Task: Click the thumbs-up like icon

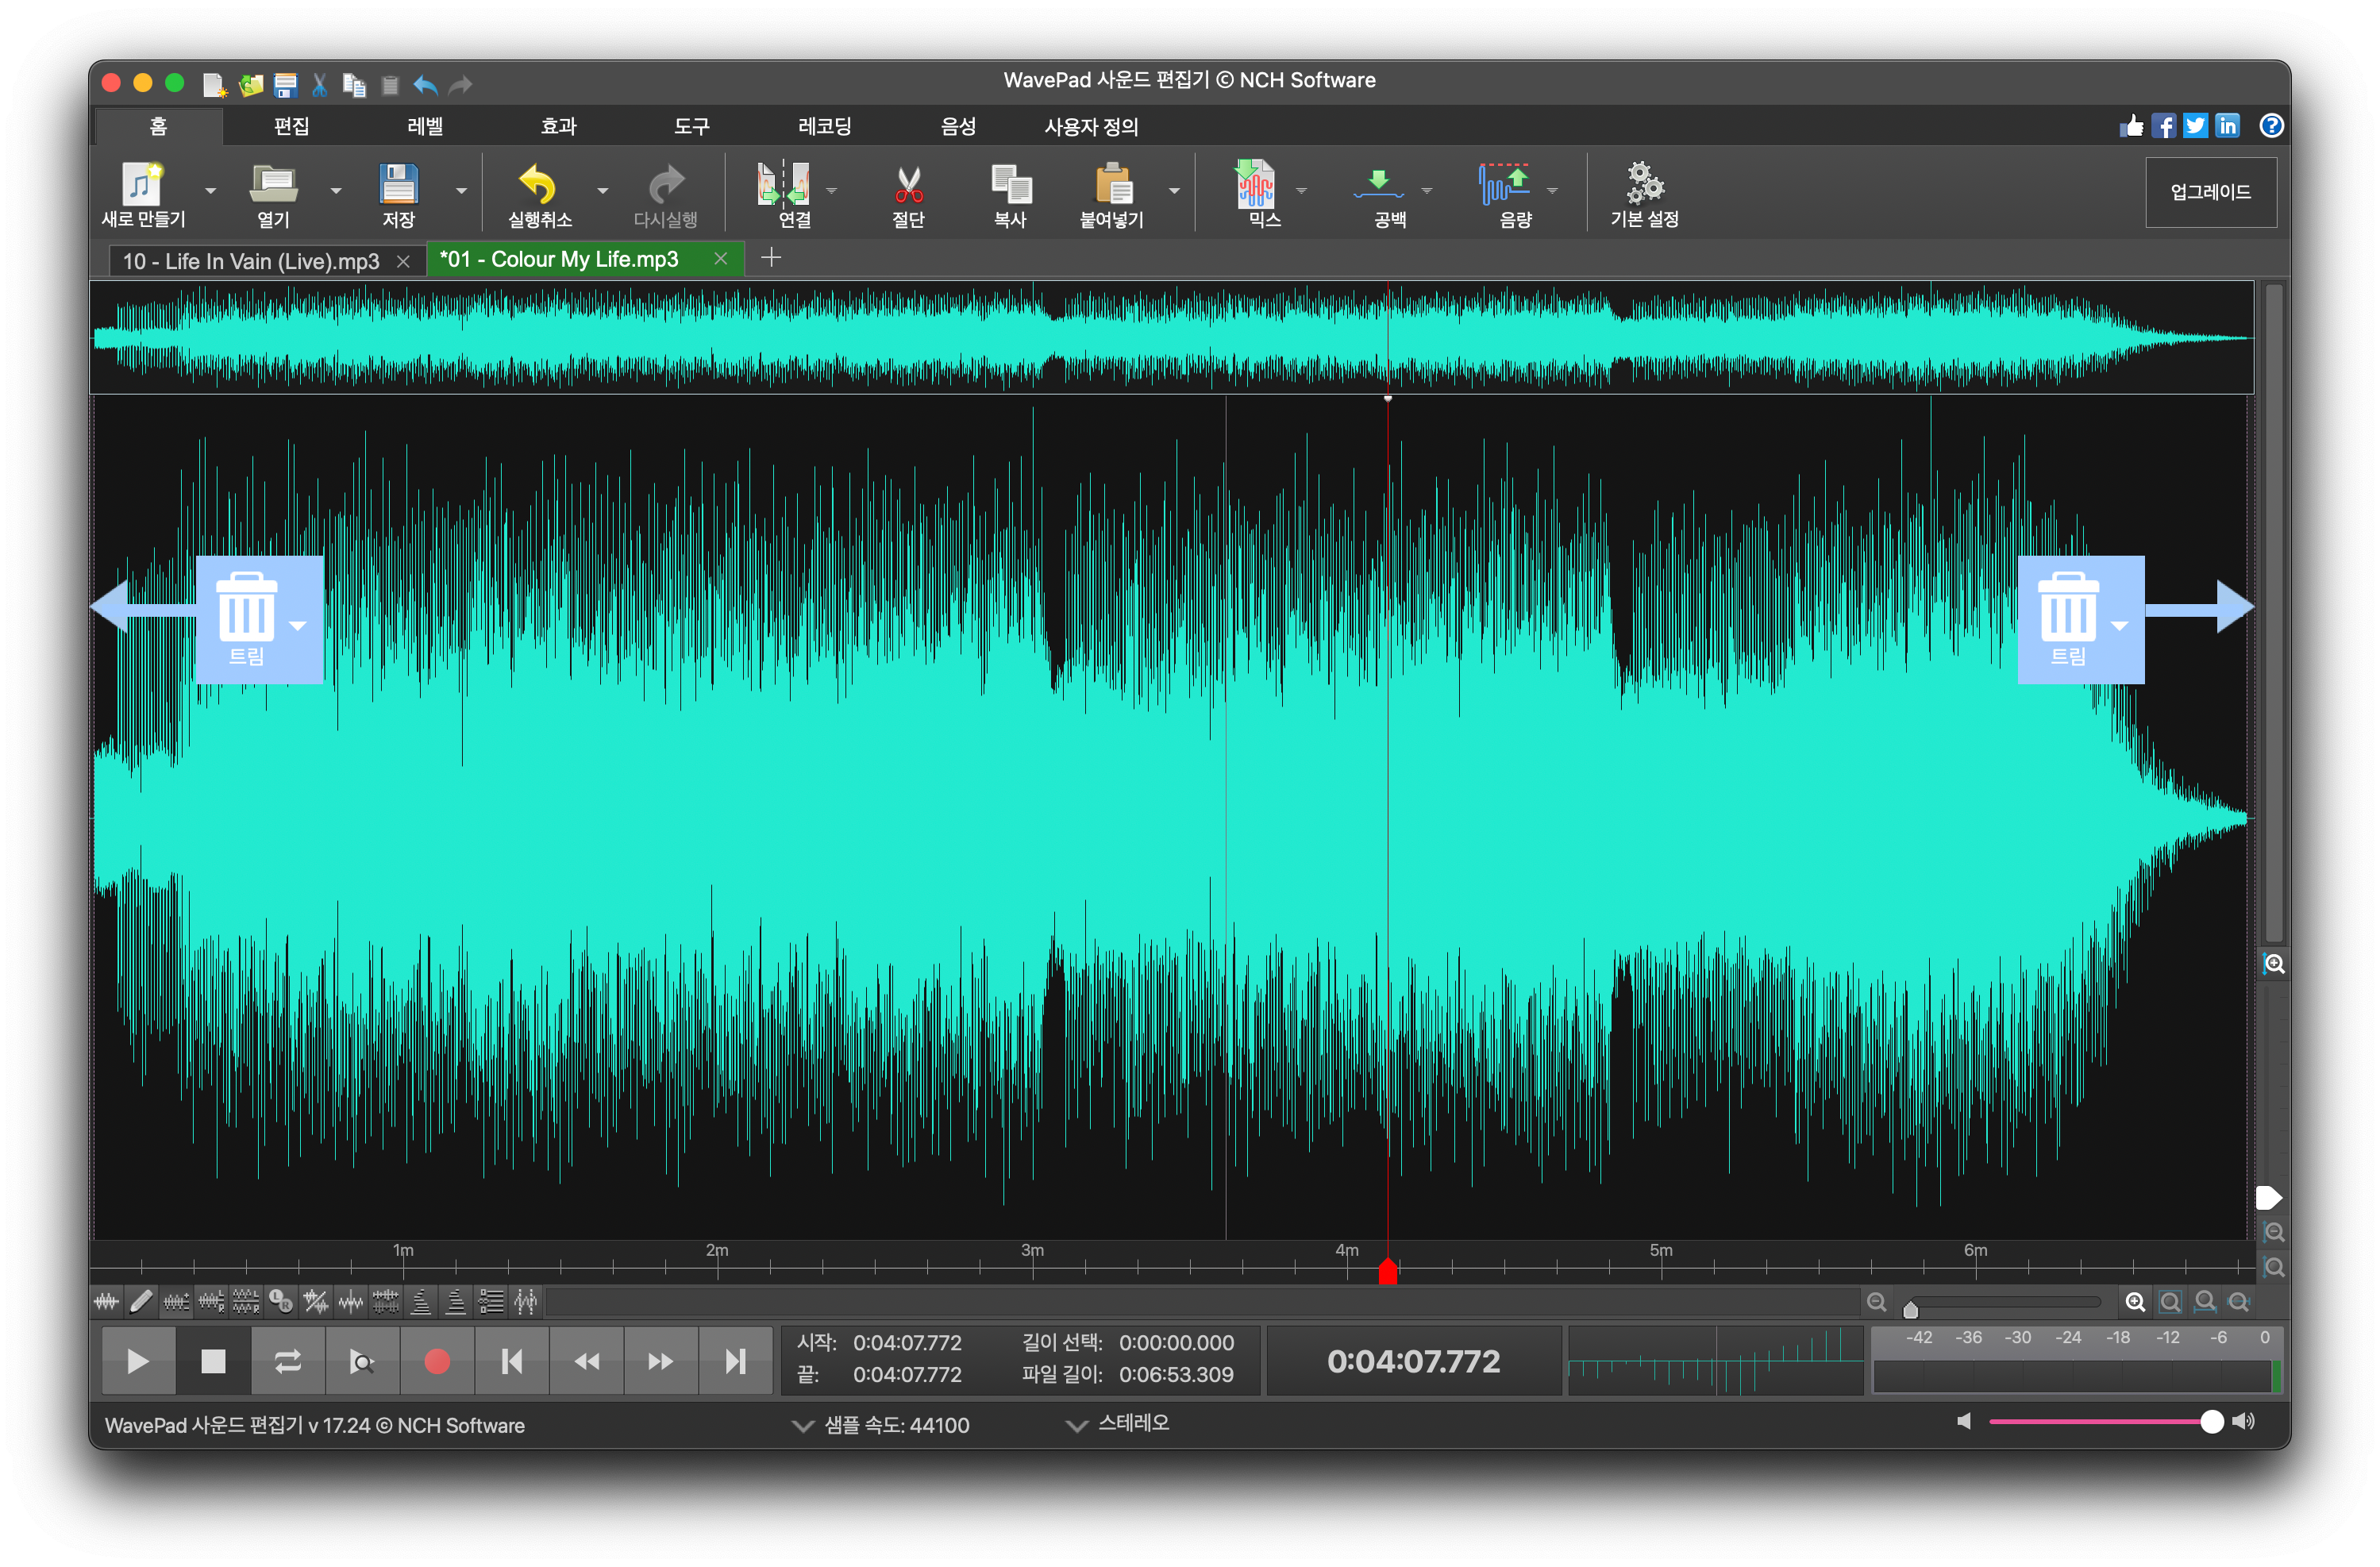Action: click(2132, 126)
